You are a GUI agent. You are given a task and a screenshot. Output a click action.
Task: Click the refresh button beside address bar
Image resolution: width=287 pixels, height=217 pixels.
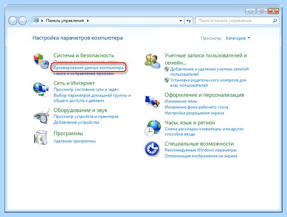point(188,21)
